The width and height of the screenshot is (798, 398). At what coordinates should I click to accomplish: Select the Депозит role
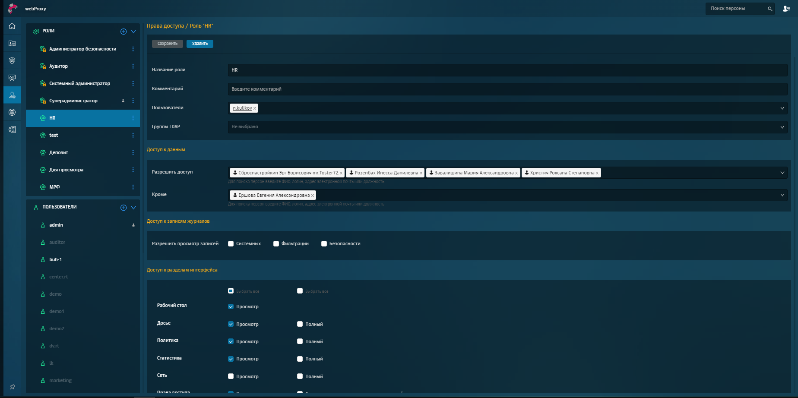83,152
